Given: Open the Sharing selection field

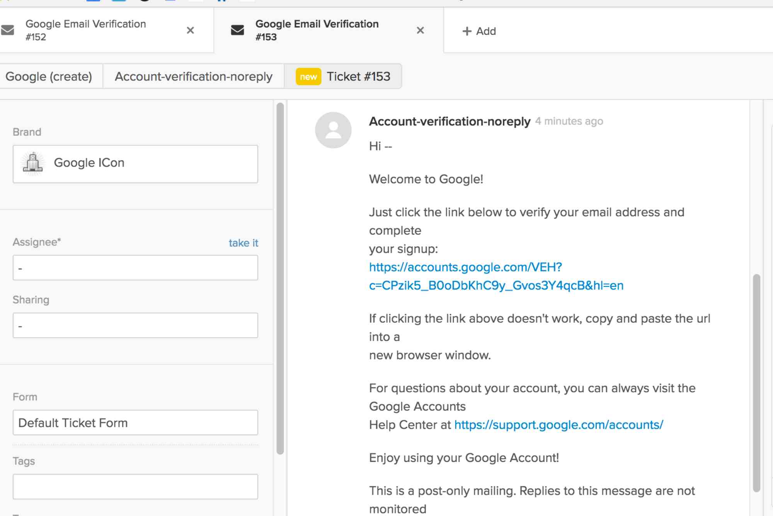Looking at the screenshot, I should click(x=135, y=325).
